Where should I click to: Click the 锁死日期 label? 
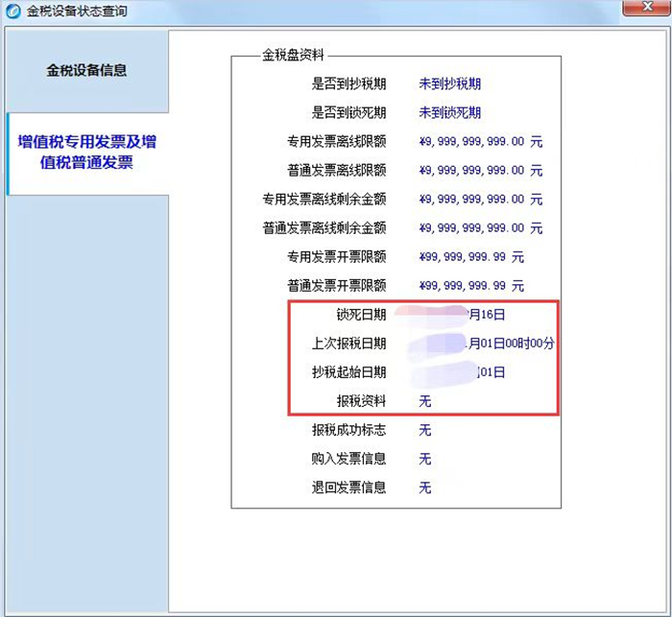[x=361, y=315]
